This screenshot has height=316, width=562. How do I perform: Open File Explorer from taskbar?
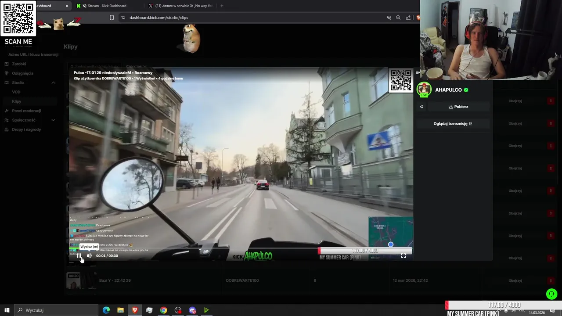pos(120,310)
